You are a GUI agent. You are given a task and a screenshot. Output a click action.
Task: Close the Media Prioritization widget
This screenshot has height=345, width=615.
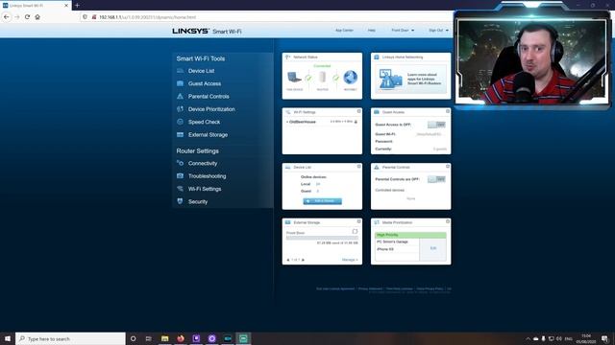click(x=448, y=221)
